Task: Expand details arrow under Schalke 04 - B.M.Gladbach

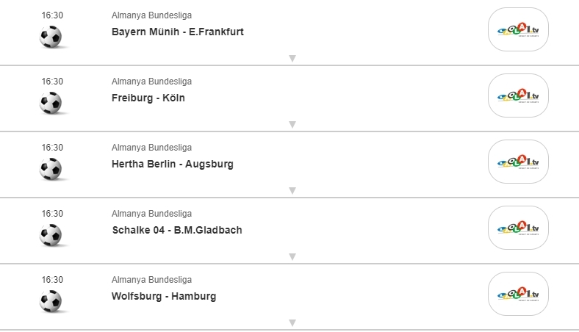Action: point(292,256)
